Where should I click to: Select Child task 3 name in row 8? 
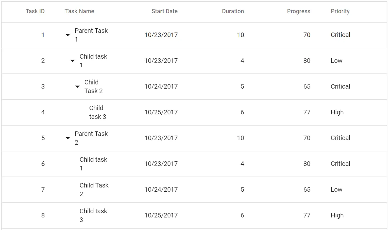click(93, 216)
